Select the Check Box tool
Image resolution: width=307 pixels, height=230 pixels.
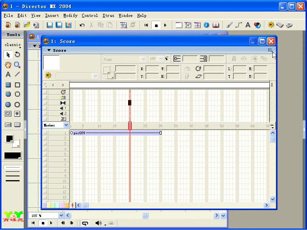click(x=8, y=113)
